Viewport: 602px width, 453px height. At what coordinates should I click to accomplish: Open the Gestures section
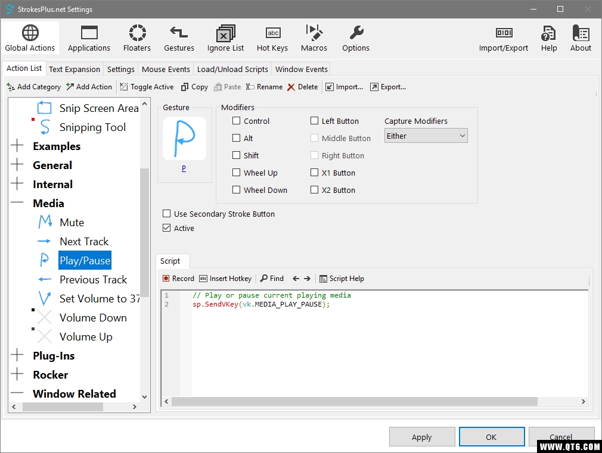[x=179, y=38]
